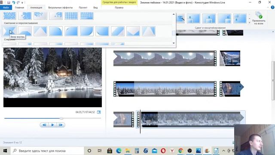275x155 pixels.
Task: Switch to the Проект tab
Action: click(x=83, y=8)
